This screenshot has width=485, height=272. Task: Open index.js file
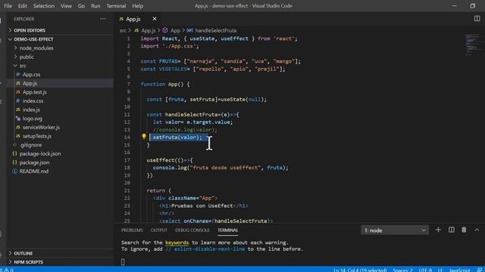[31, 110]
